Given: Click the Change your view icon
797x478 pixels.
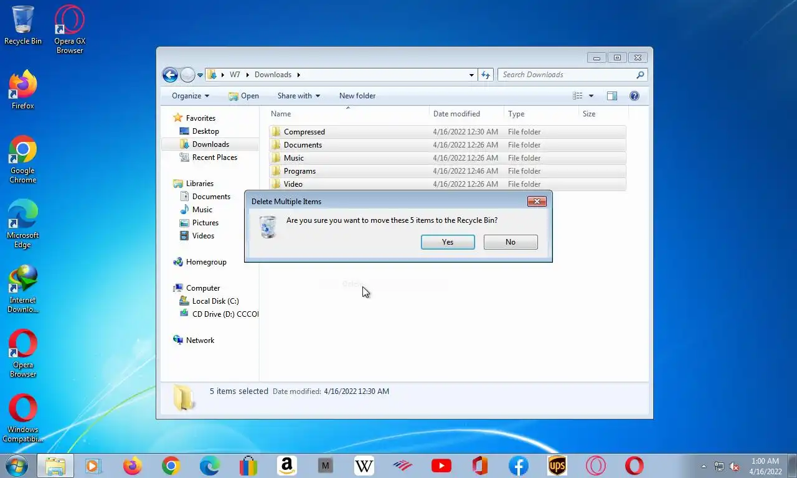Looking at the screenshot, I should click(x=578, y=96).
